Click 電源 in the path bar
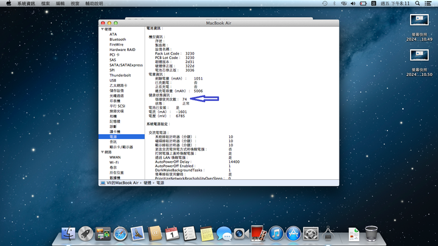 [160, 183]
